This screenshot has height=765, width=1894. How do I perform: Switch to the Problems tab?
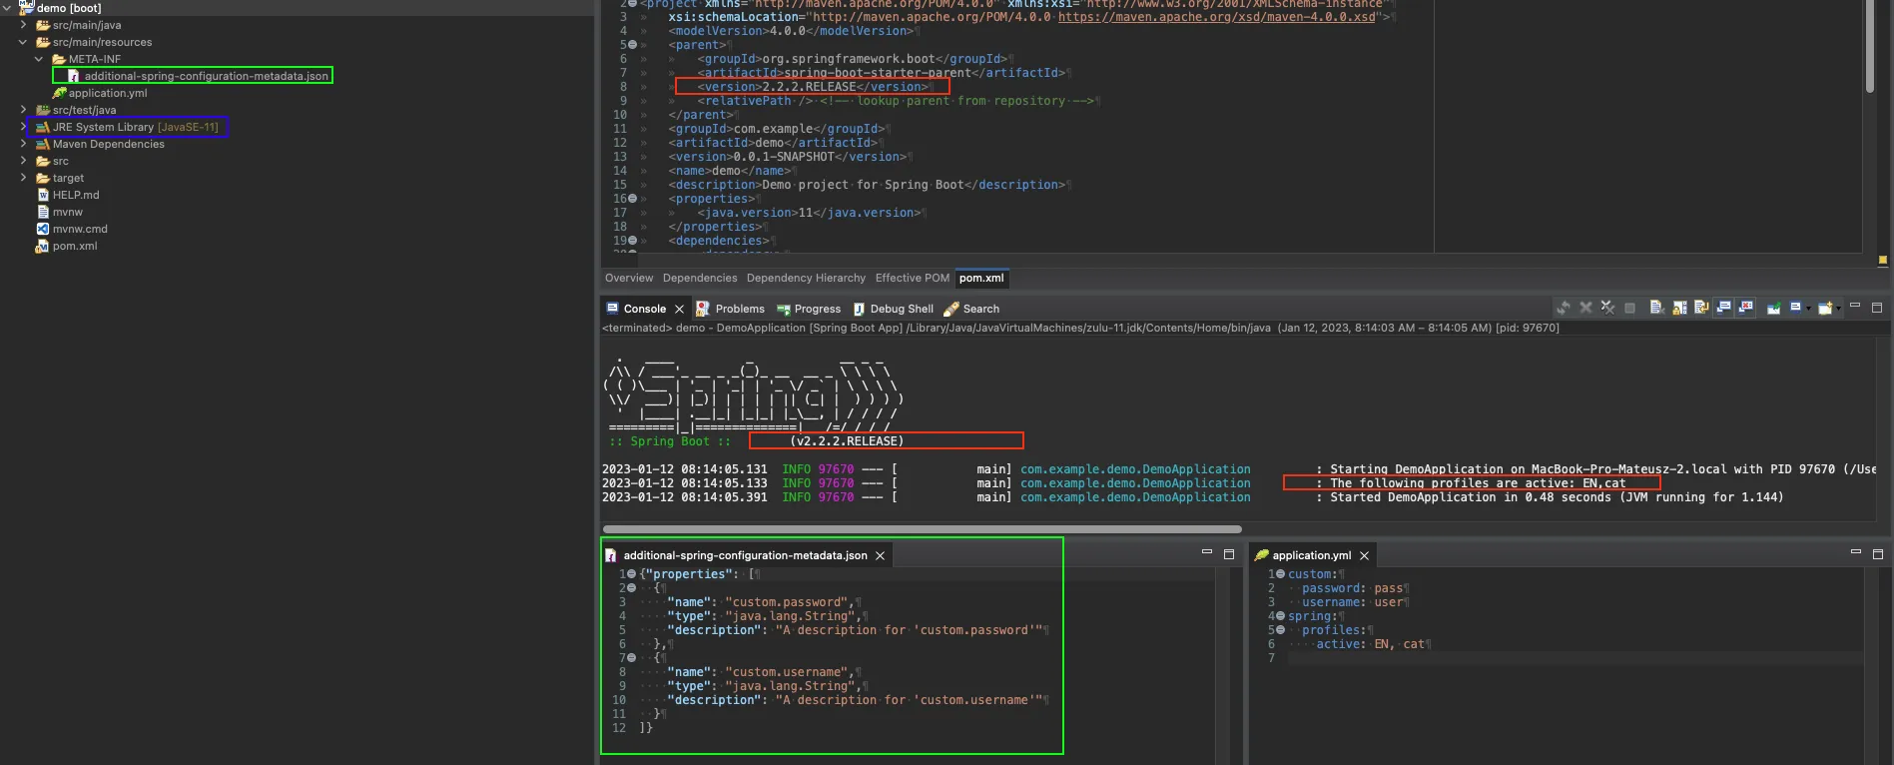point(730,309)
